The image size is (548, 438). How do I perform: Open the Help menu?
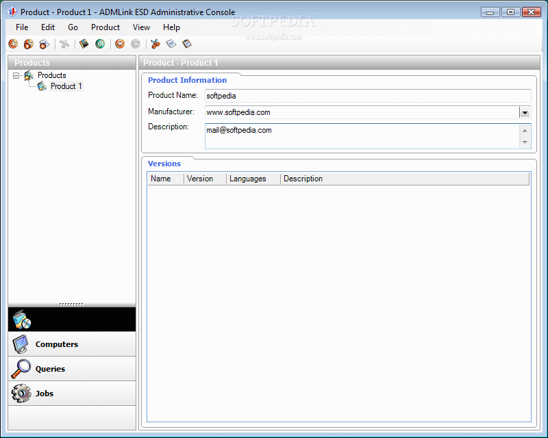point(171,27)
